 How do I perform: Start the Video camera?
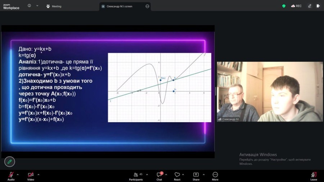click(31, 176)
